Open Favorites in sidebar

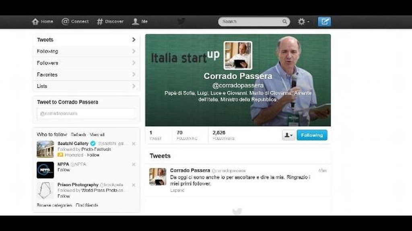pyautogui.click(x=86, y=75)
